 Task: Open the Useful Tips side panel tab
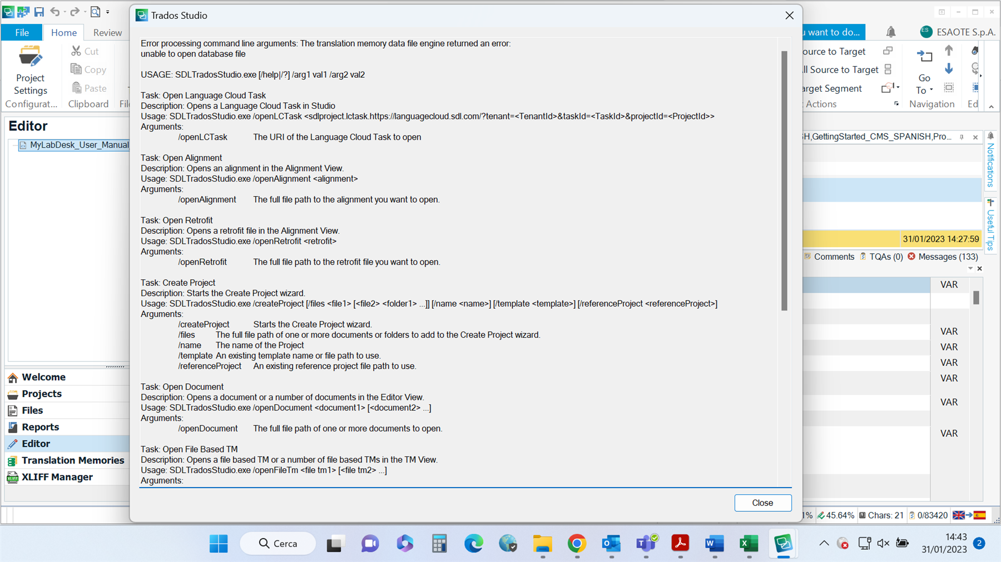pos(990,225)
